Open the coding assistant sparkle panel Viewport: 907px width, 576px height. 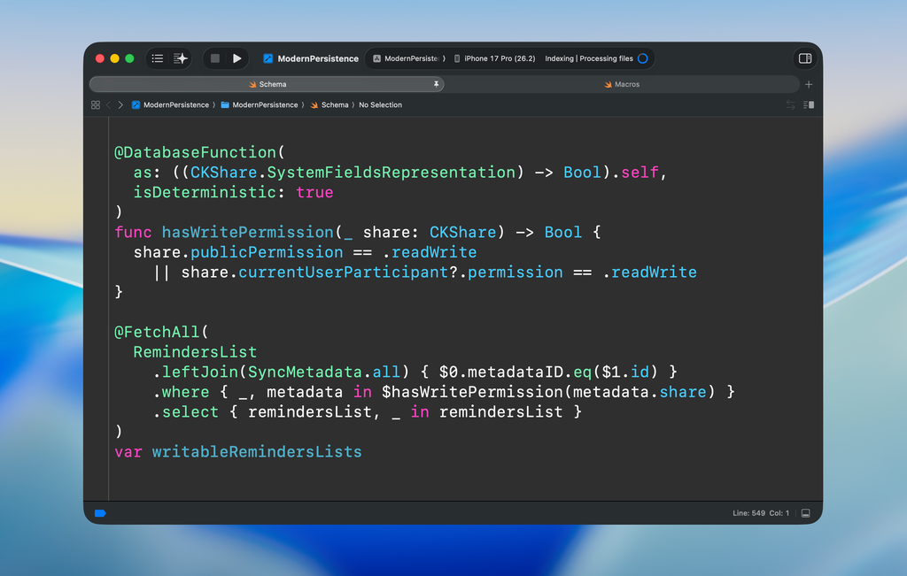[181, 58]
